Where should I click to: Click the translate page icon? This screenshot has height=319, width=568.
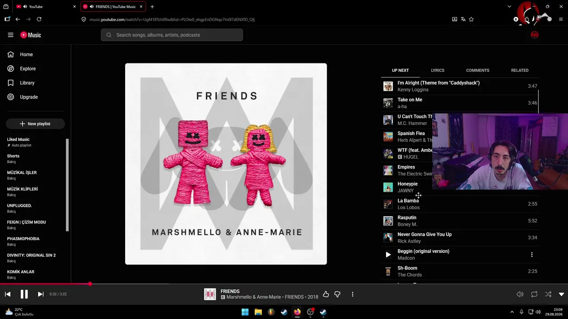[x=463, y=19]
